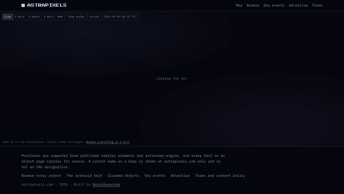Jump to Now
The height and width of the screenshot is (194, 344).
click(x=60, y=17)
